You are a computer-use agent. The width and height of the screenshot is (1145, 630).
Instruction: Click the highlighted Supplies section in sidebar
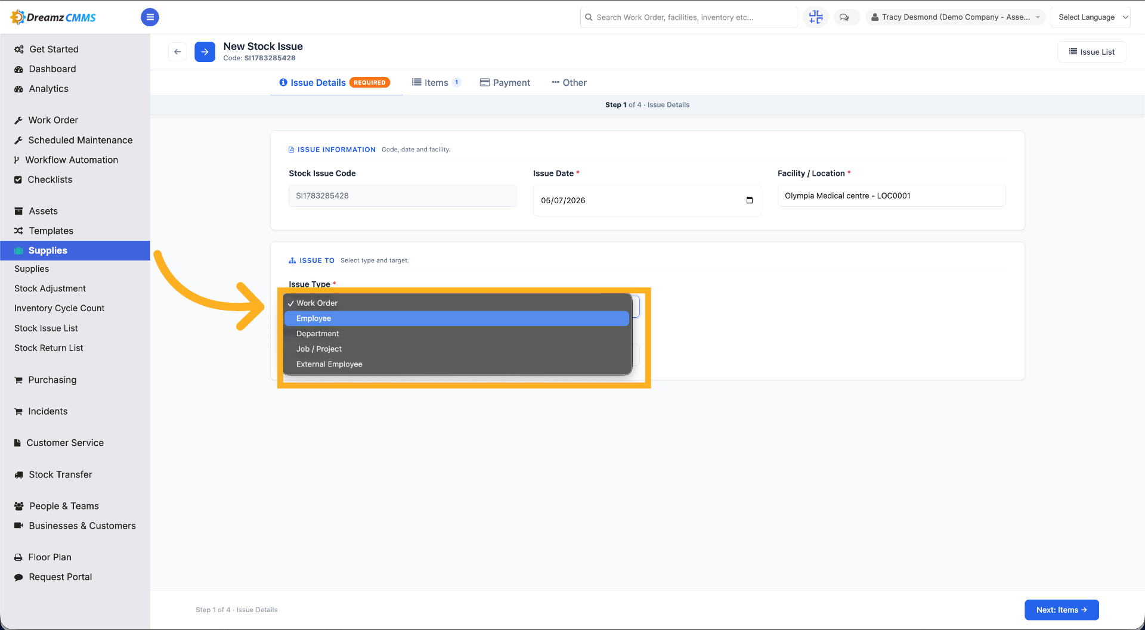75,250
